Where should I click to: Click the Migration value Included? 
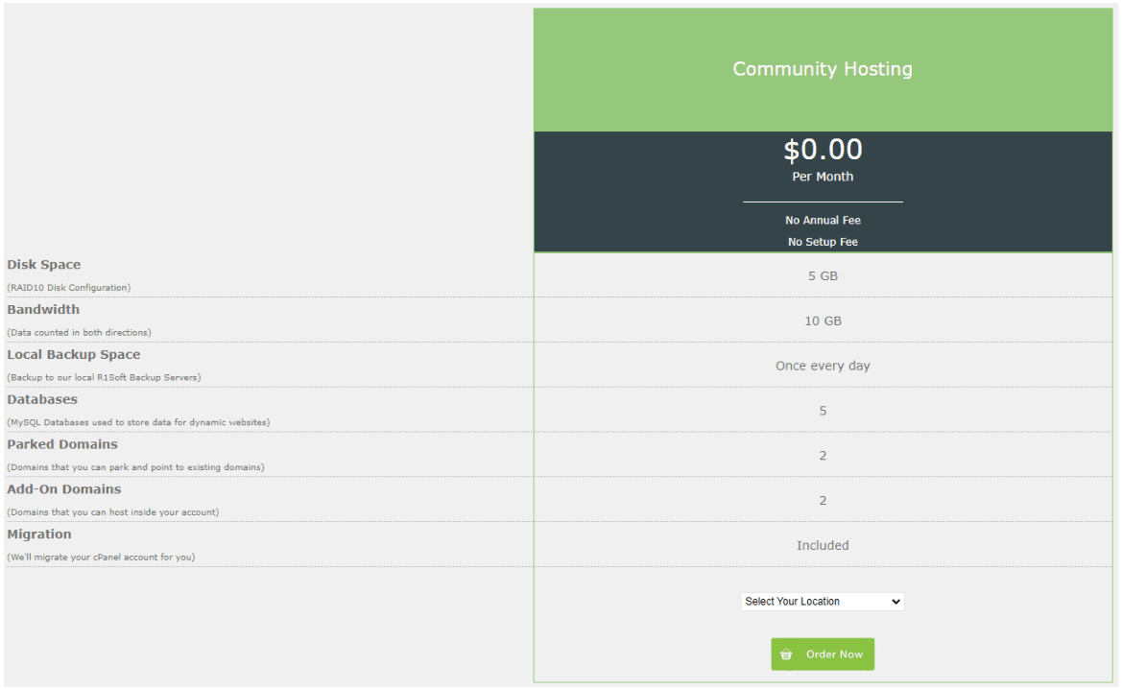click(823, 545)
